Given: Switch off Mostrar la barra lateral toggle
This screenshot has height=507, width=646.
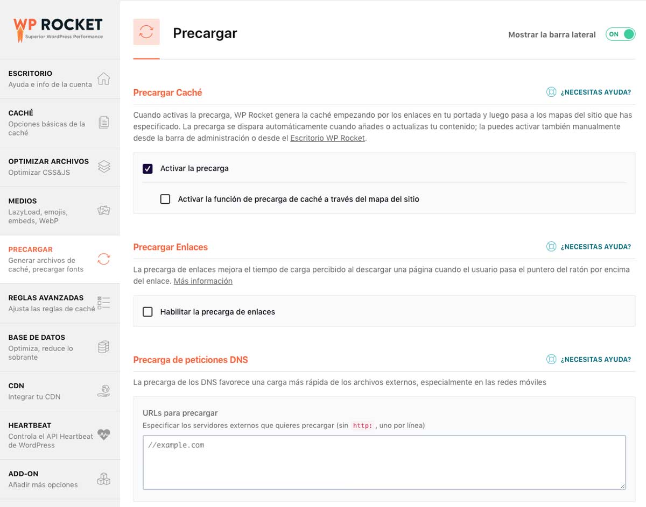Looking at the screenshot, I should click(620, 34).
